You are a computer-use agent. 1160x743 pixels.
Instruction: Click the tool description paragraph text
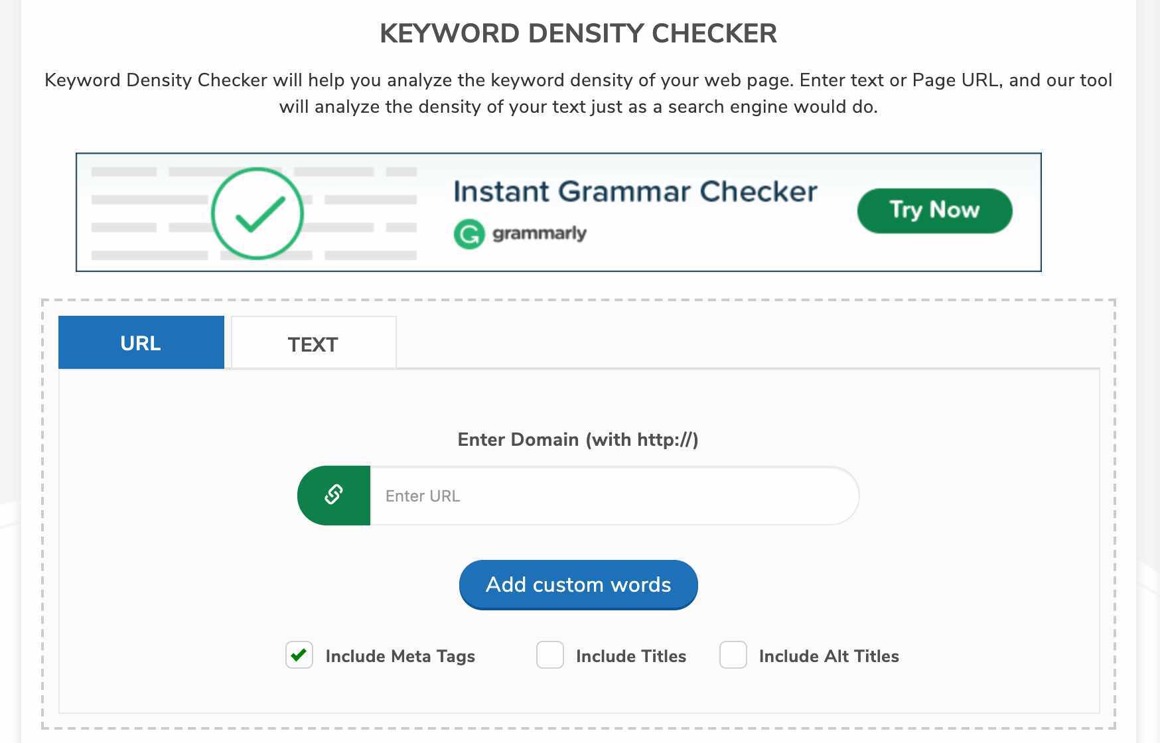pos(579,93)
